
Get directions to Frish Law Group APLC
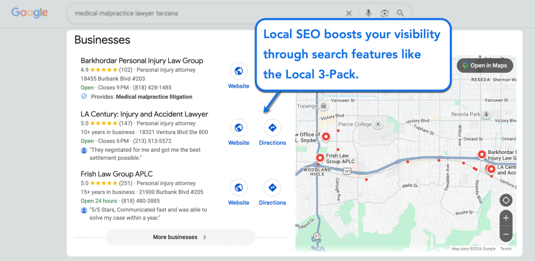pyautogui.click(x=272, y=192)
